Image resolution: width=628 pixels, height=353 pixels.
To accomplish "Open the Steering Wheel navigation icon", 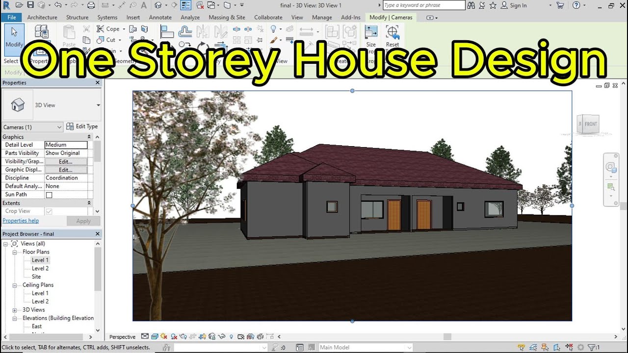I will click(x=611, y=167).
